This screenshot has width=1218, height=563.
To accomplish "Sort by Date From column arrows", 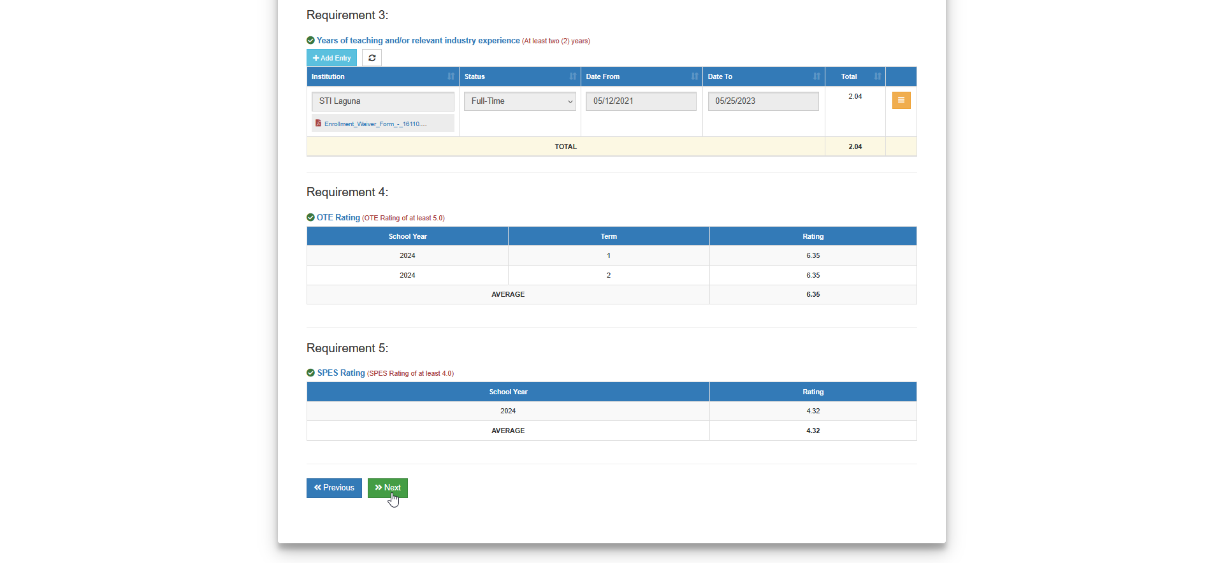I will point(695,76).
